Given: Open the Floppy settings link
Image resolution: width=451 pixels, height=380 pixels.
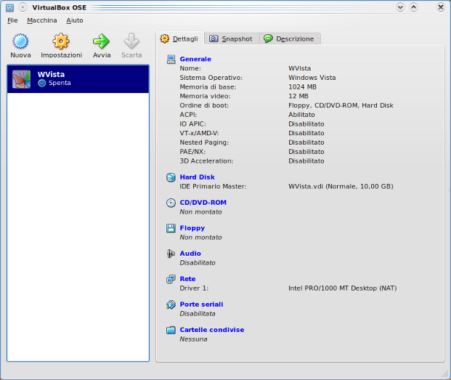Looking at the screenshot, I should pos(192,228).
